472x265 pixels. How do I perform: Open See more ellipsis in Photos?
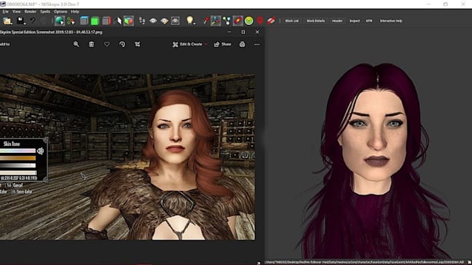coord(257,44)
